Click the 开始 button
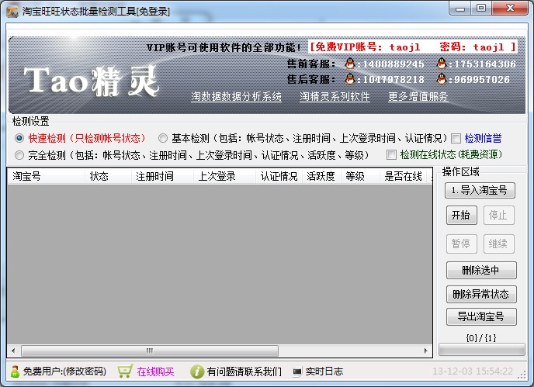Image resolution: width=534 pixels, height=387 pixels. point(462,215)
